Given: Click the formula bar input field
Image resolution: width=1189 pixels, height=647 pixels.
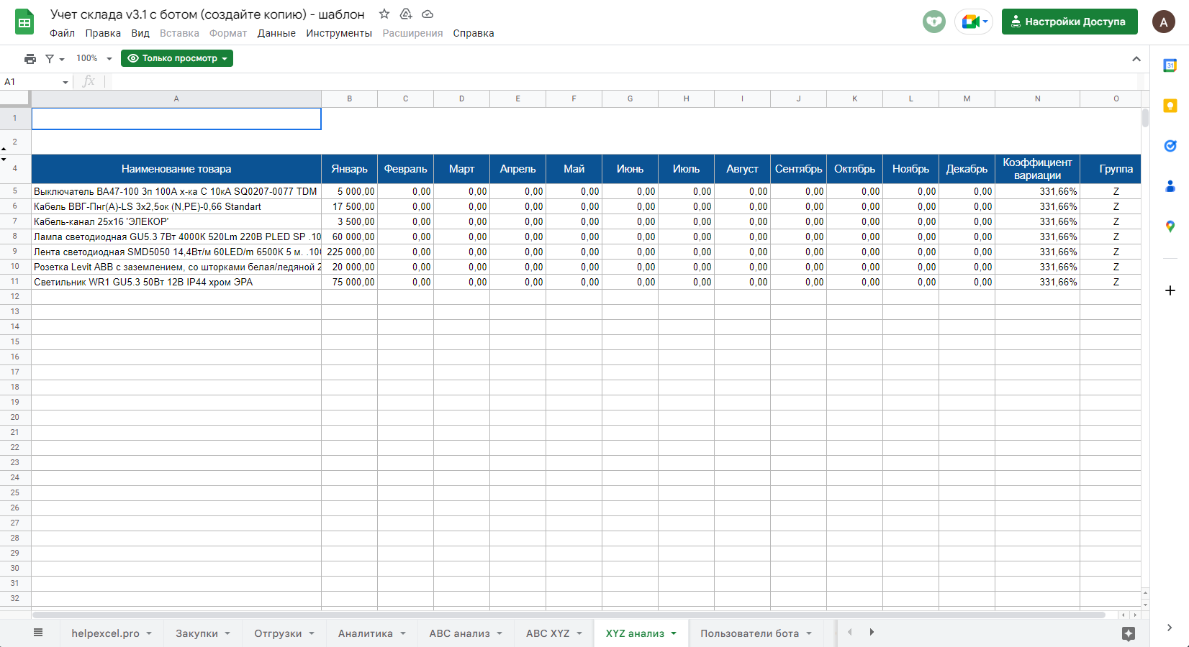Looking at the screenshot, I should coord(625,81).
